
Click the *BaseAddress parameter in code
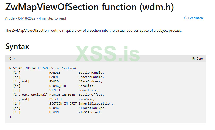90,81
